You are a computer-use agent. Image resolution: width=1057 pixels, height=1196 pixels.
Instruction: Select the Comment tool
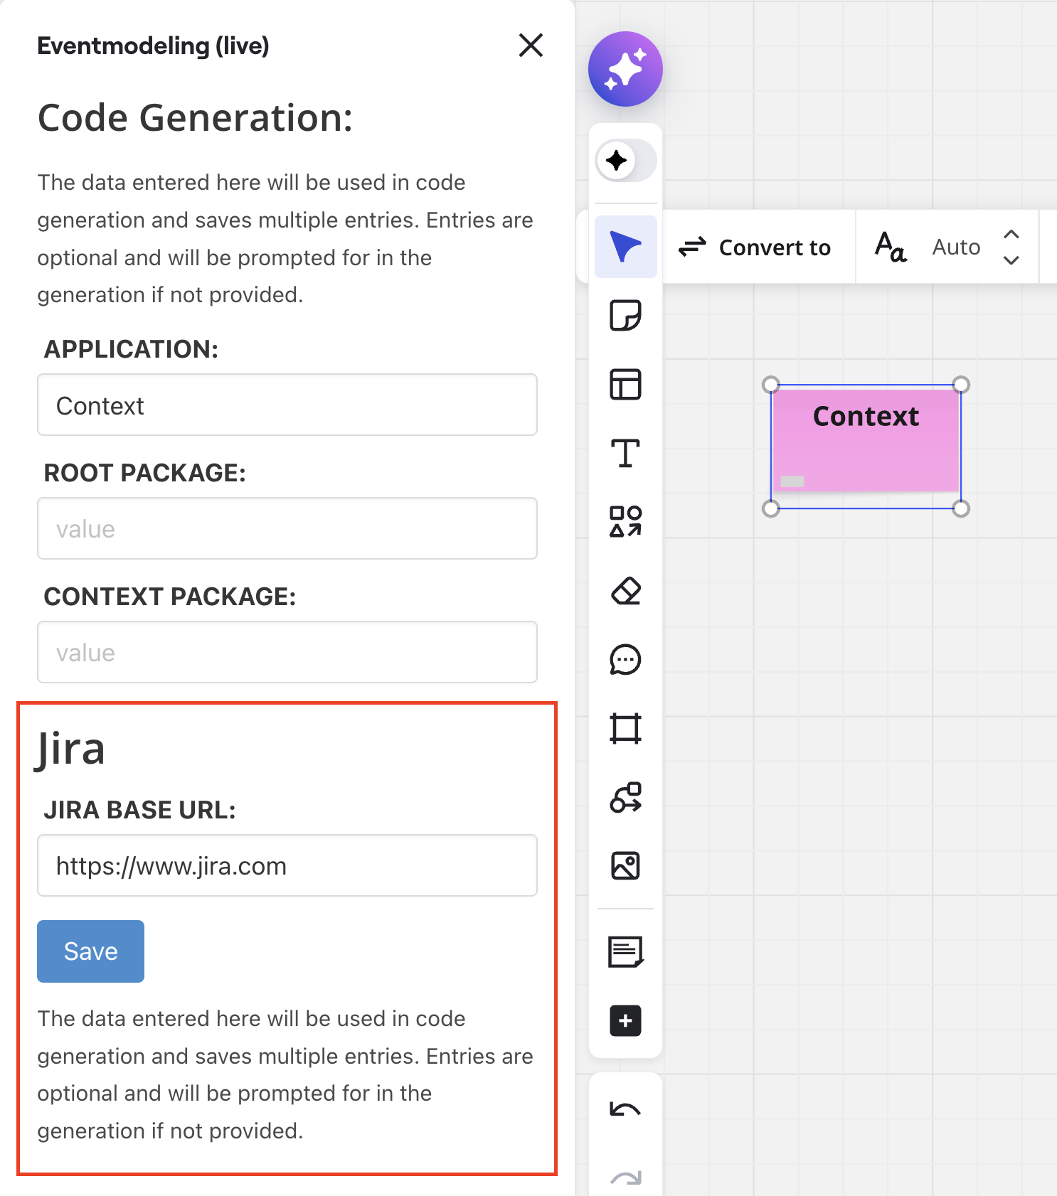pyautogui.click(x=625, y=660)
